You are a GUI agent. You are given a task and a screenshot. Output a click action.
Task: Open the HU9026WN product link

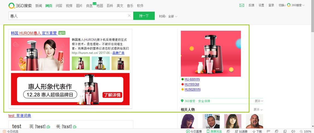click(x=193, y=89)
